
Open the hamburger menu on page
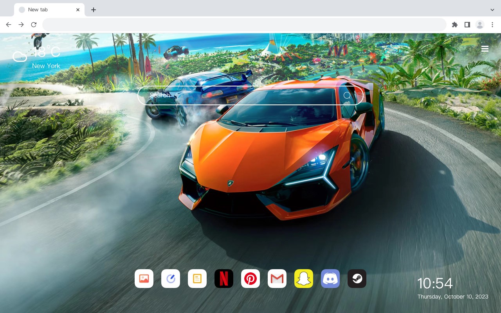485,49
